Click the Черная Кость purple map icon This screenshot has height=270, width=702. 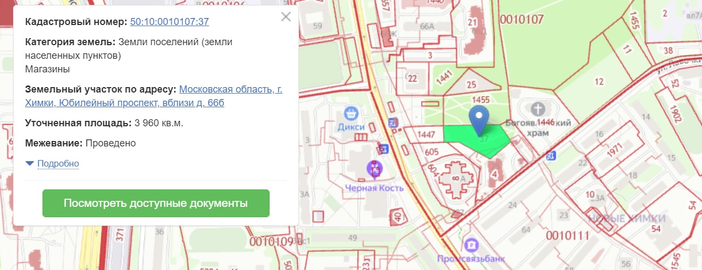pos(375,170)
